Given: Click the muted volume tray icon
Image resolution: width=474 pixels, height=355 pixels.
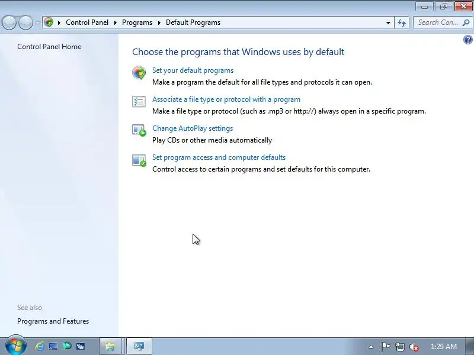Looking at the screenshot, I should coord(414,347).
